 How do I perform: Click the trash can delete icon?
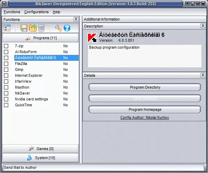(x=41, y=28)
